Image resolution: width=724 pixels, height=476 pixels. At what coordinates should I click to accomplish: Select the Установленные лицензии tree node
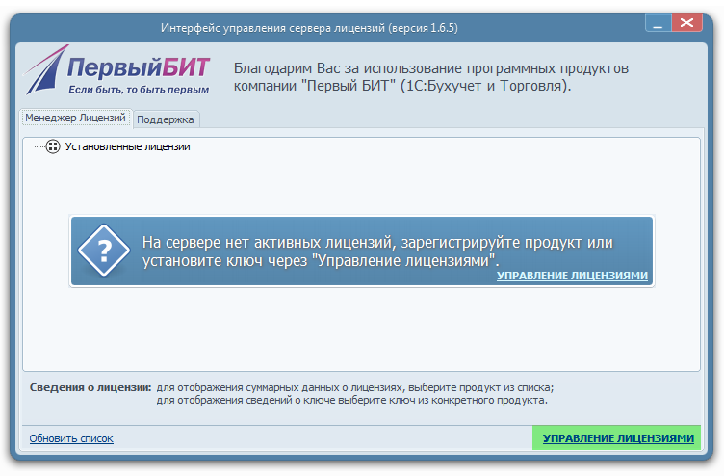[x=127, y=147]
